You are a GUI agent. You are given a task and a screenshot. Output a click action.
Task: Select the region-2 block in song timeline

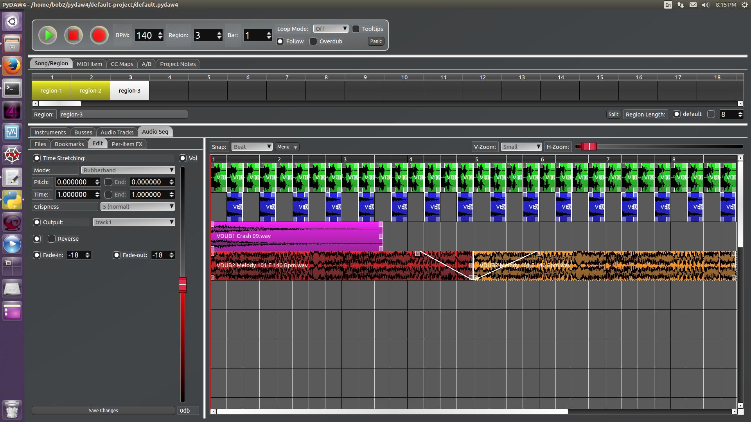tap(90, 91)
